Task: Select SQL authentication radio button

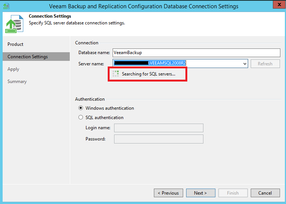Action: pyautogui.click(x=81, y=117)
